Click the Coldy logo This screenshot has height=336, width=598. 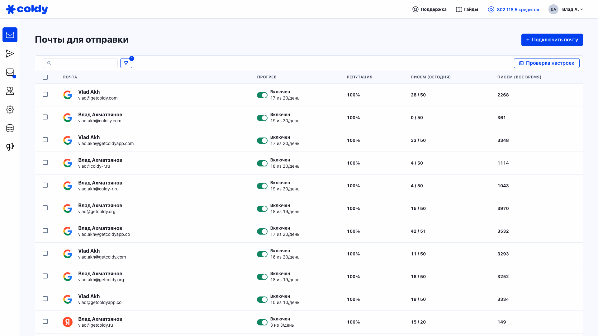tap(27, 9)
